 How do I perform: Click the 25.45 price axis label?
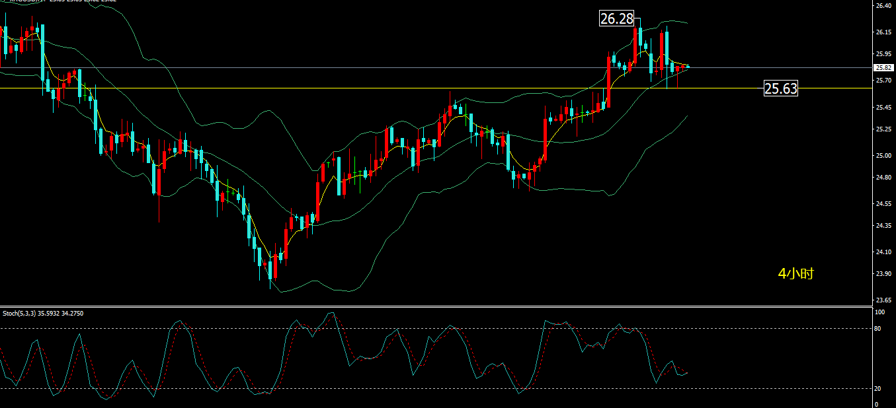coord(883,108)
